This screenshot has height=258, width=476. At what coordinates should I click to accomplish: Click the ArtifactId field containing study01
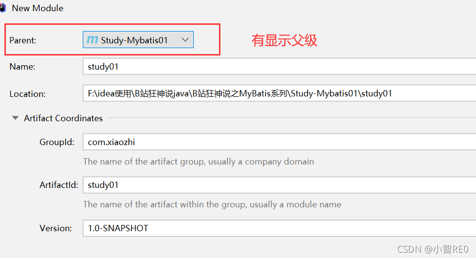coord(279,185)
